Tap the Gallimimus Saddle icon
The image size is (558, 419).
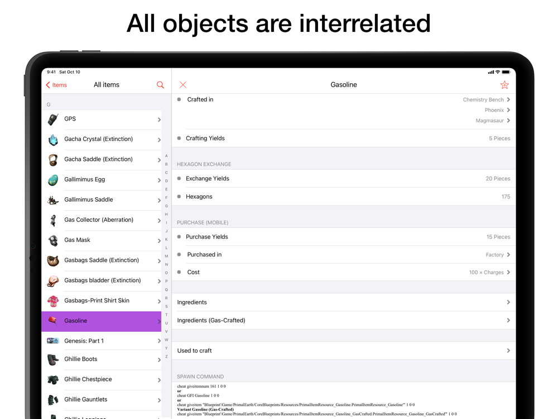coord(53,200)
